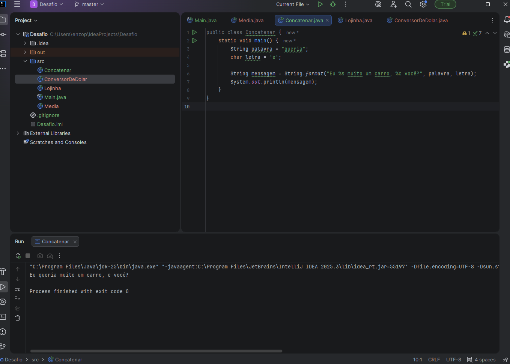Rerun Concatenar in the Run panel
510x364 pixels.
pos(18,256)
